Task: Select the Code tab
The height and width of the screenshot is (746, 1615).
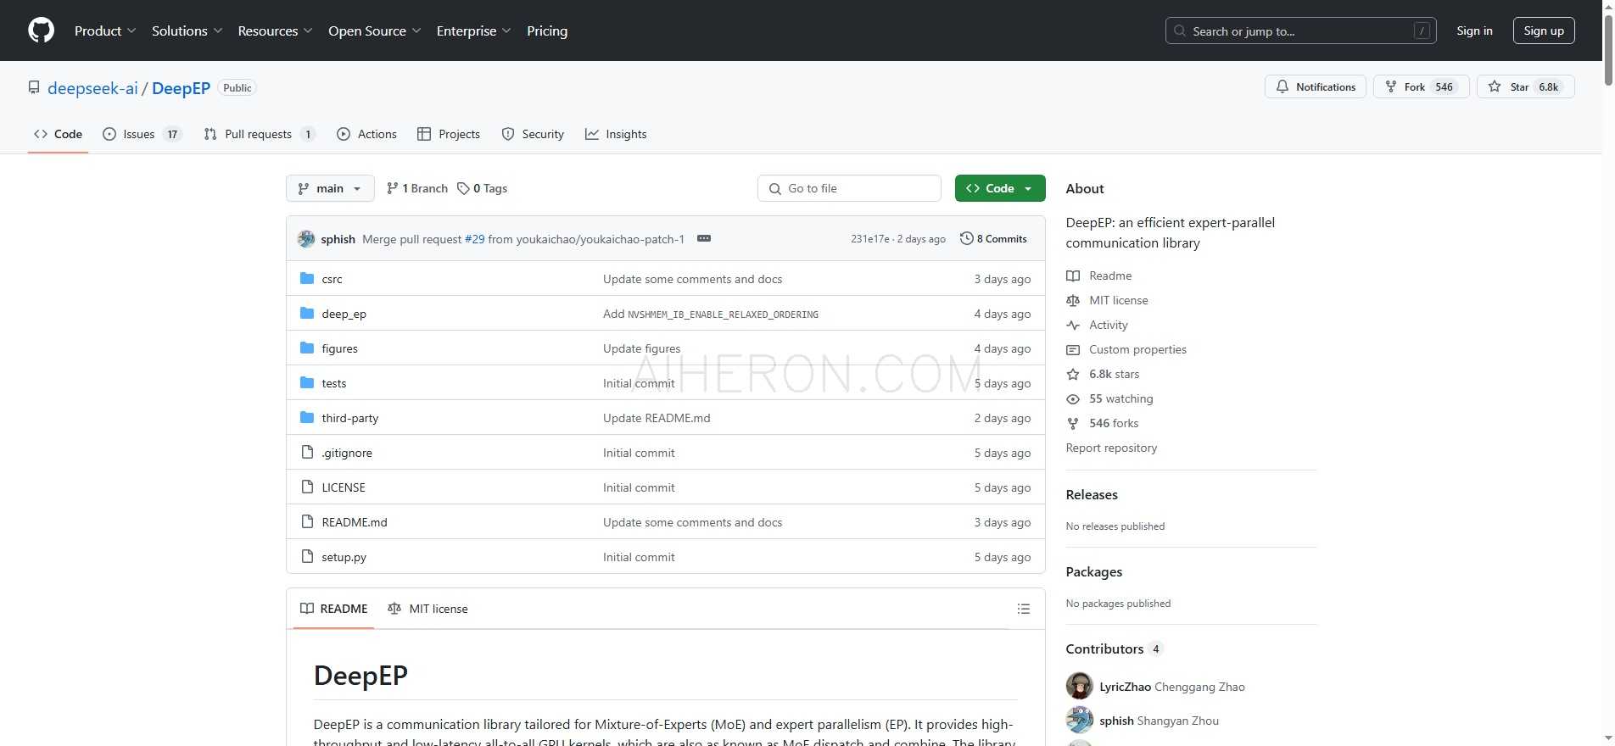Action: point(58,134)
